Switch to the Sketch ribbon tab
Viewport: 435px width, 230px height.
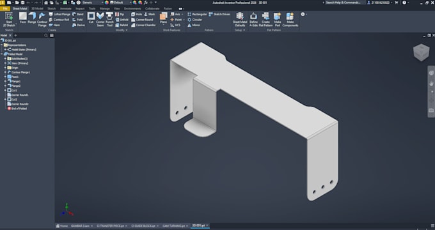(52, 8)
